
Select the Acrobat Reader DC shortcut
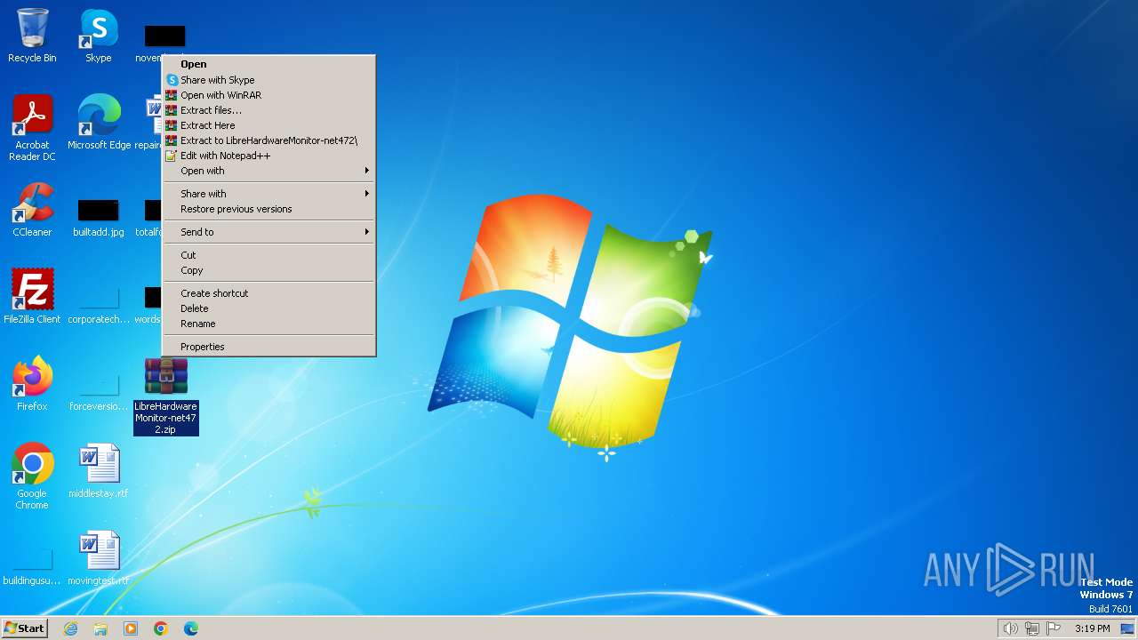(x=32, y=128)
